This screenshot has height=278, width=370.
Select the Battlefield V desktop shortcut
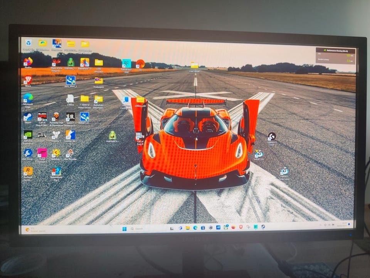pos(85,63)
